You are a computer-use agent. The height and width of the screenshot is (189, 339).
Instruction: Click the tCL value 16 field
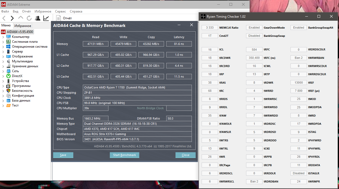[210, 50]
